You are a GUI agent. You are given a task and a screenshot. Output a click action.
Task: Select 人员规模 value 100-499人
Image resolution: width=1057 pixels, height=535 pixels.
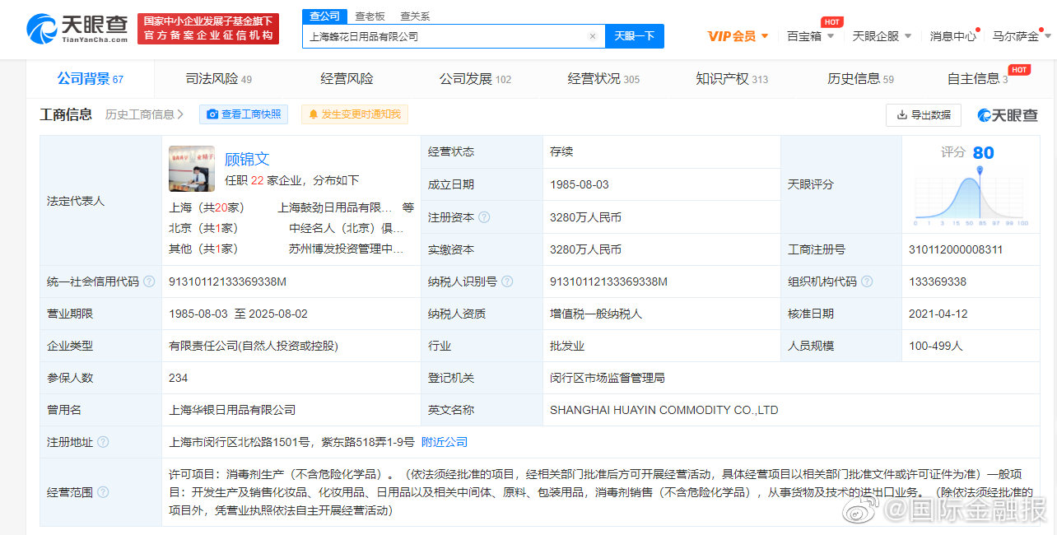[936, 346]
